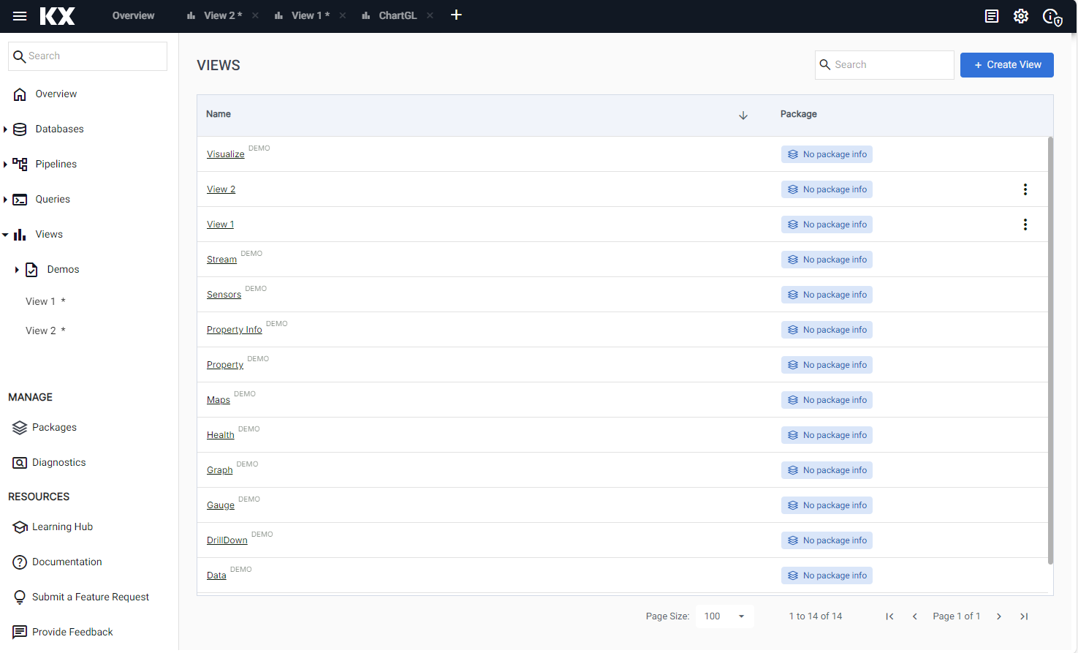Close the View 1 tab
This screenshot has width=1078, height=653.
pos(343,15)
